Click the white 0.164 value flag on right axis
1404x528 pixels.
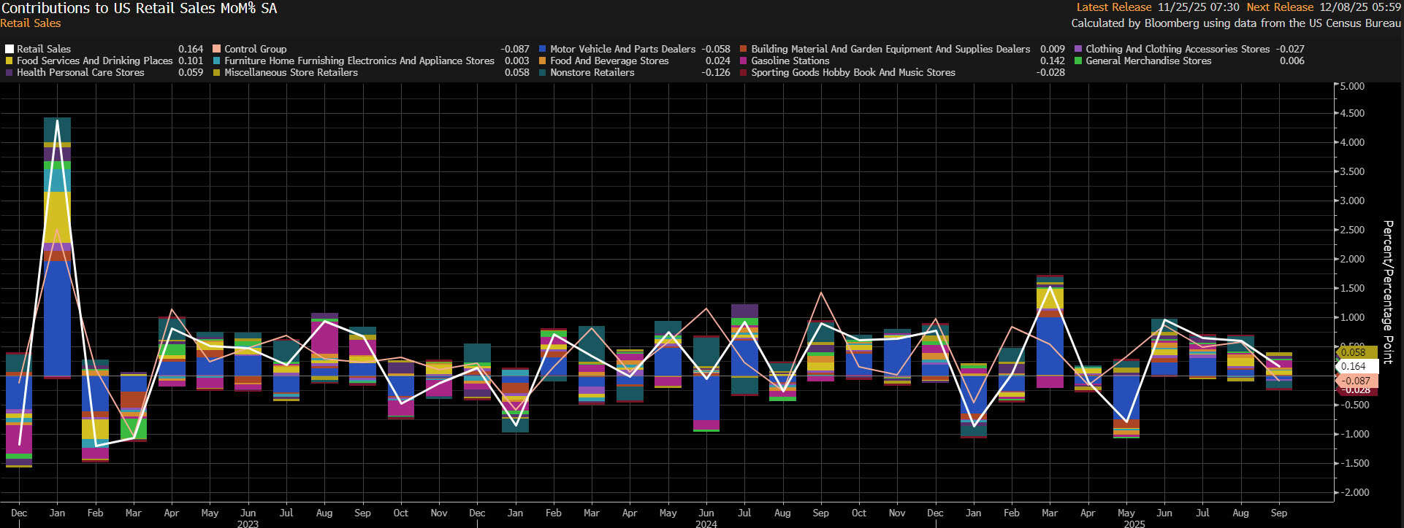pyautogui.click(x=1357, y=366)
